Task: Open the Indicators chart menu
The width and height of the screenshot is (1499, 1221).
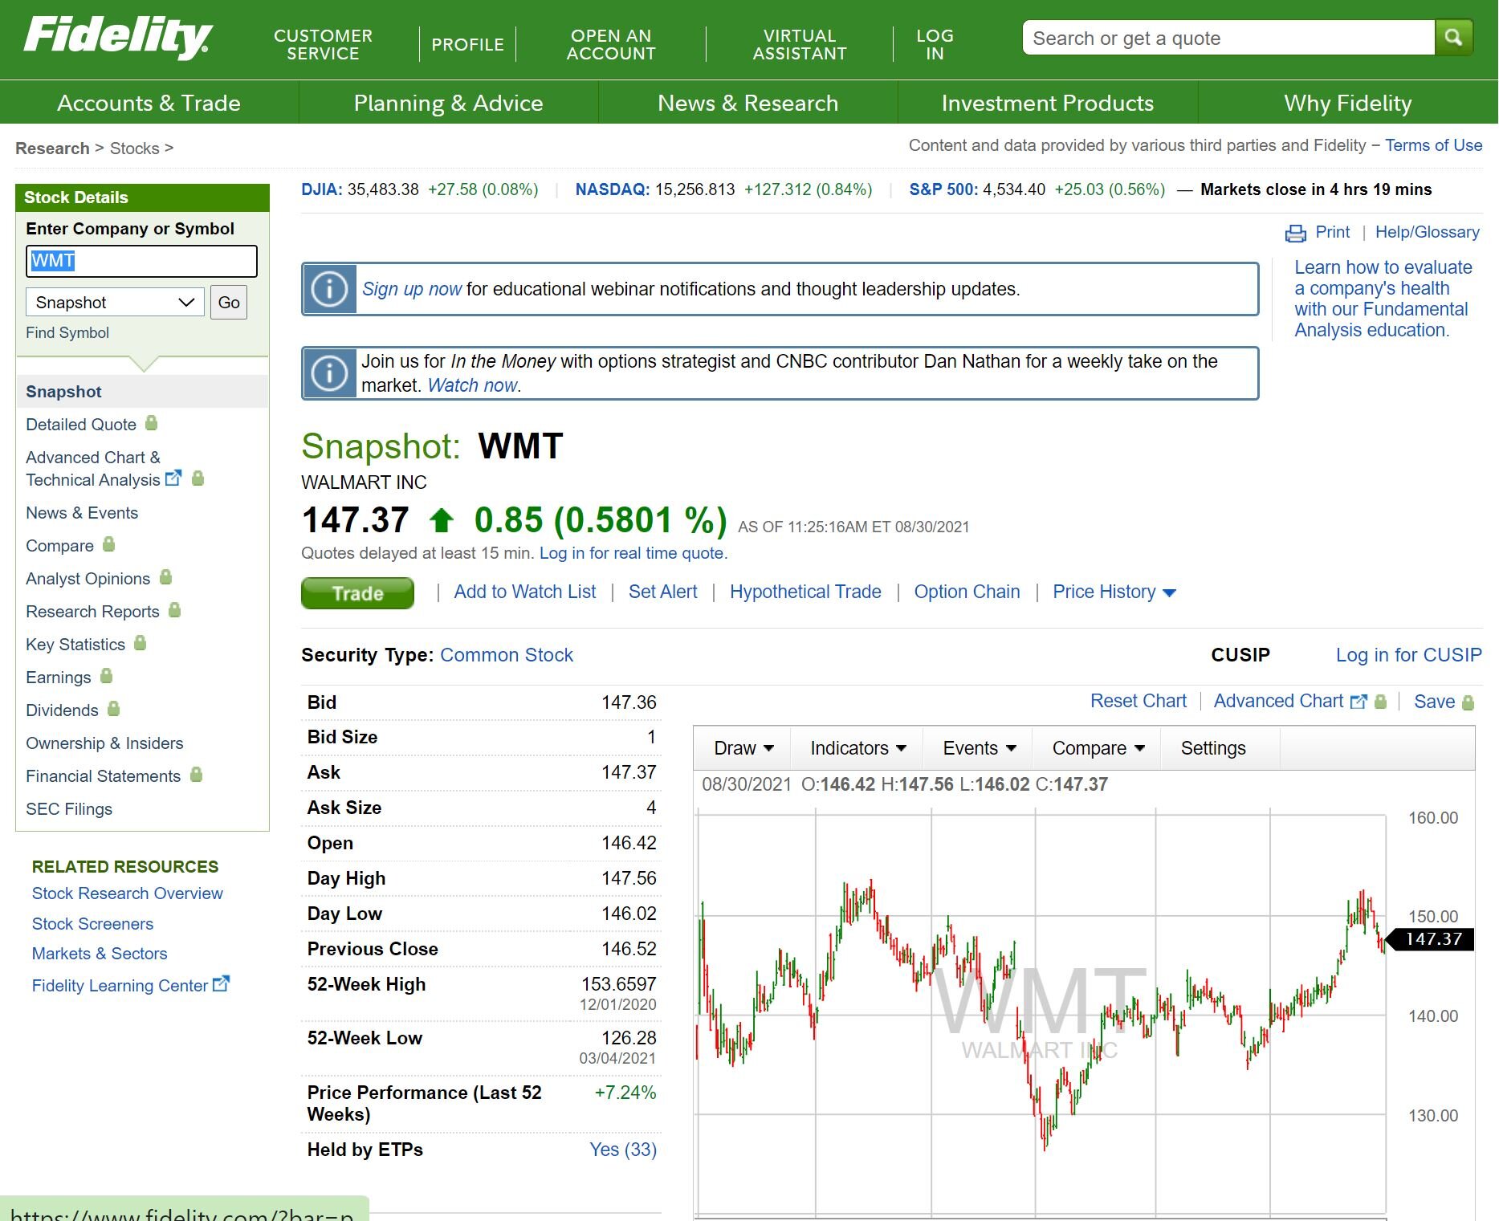Action: [x=857, y=748]
